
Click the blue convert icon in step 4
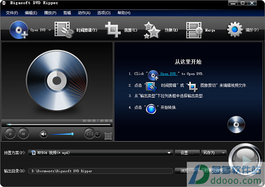(151, 109)
